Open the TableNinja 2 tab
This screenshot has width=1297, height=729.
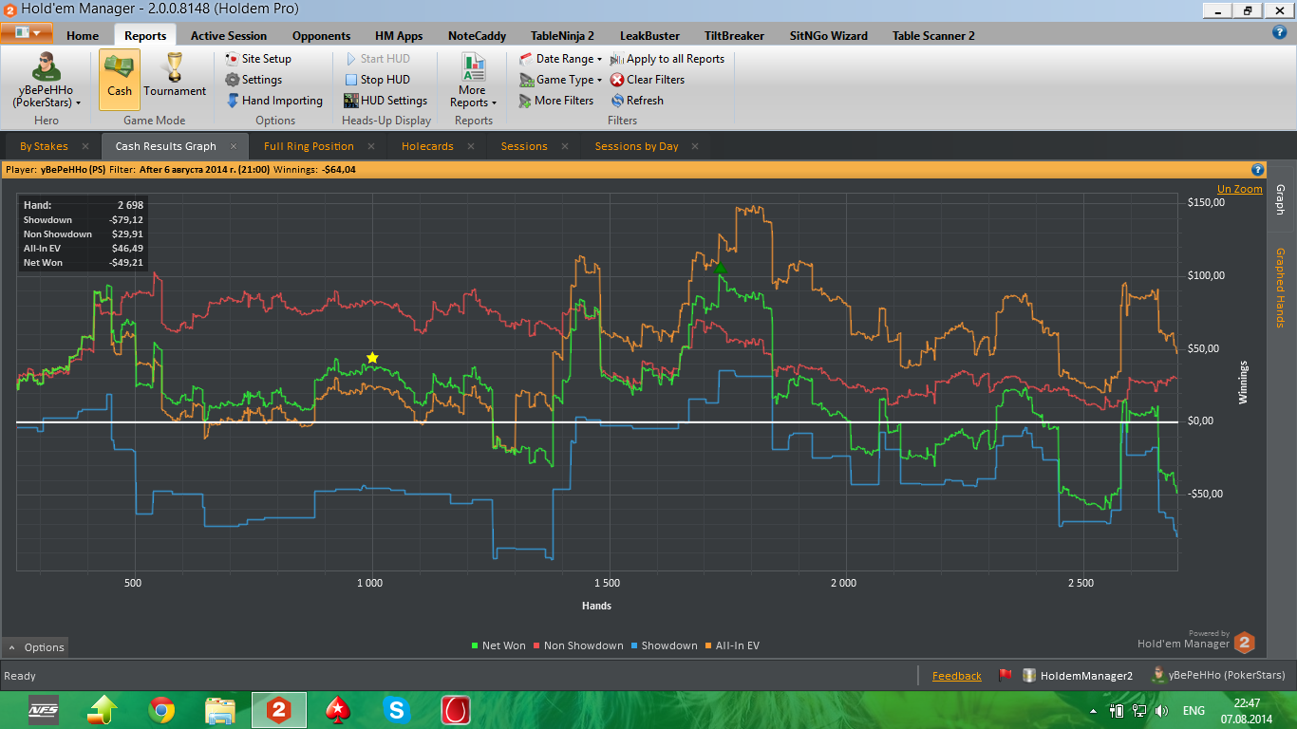click(562, 35)
